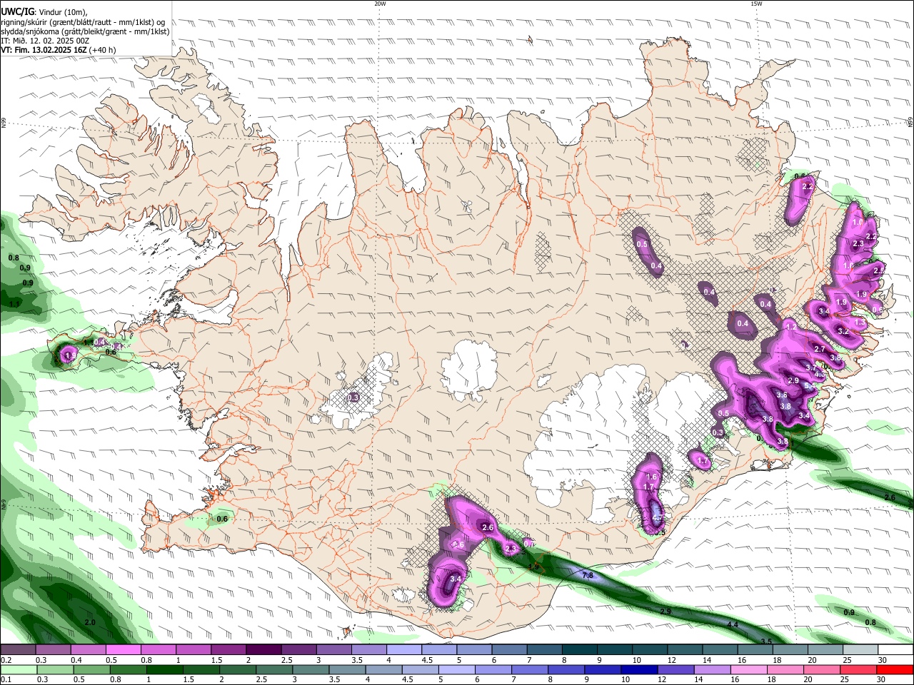Select the first grayish-purple swatch of the snow scale
This screenshot has height=685, width=914.
pyautogui.click(x=18, y=650)
